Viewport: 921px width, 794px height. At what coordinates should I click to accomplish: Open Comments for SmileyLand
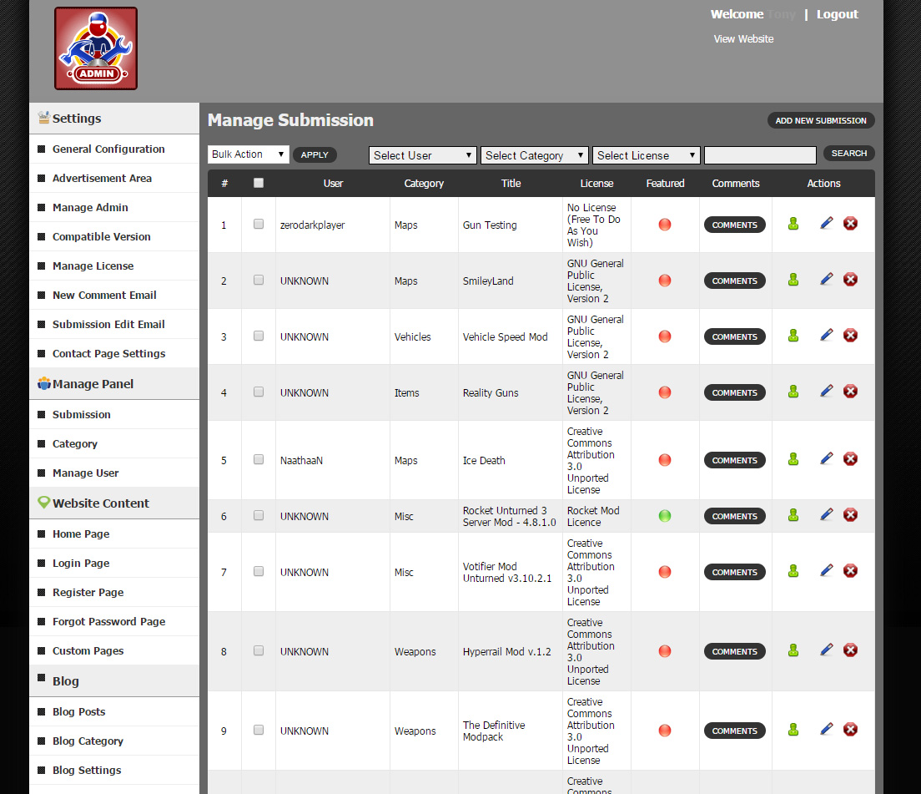click(734, 281)
